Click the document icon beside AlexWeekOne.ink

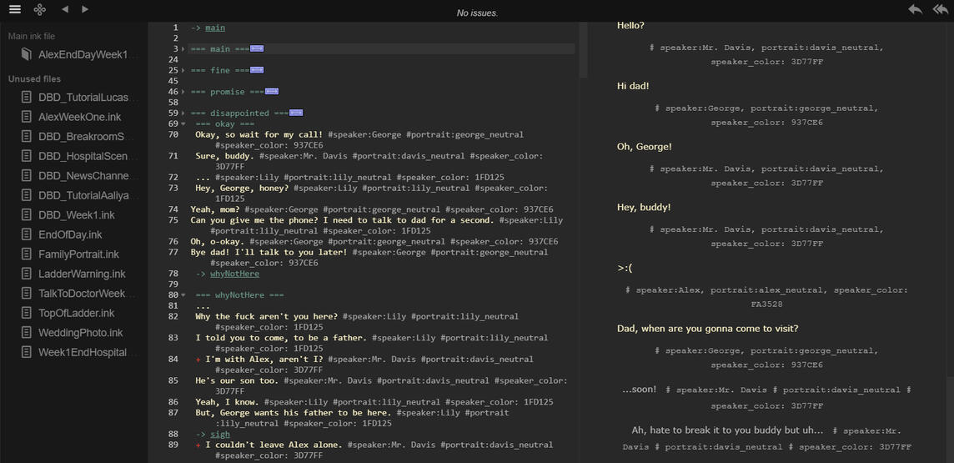(x=26, y=117)
